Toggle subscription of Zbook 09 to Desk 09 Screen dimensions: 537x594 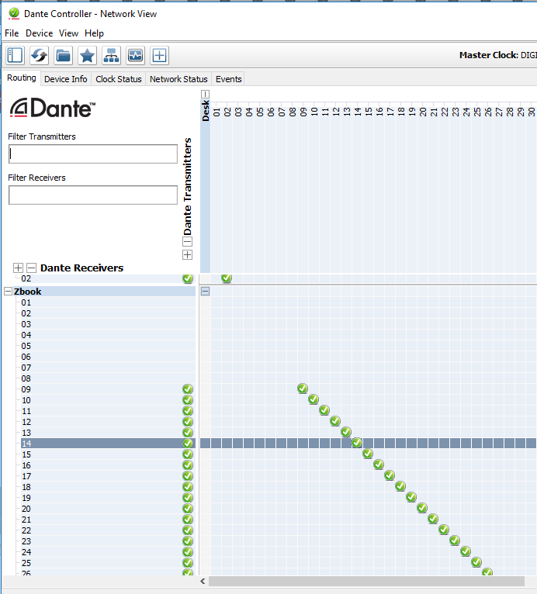coord(303,389)
